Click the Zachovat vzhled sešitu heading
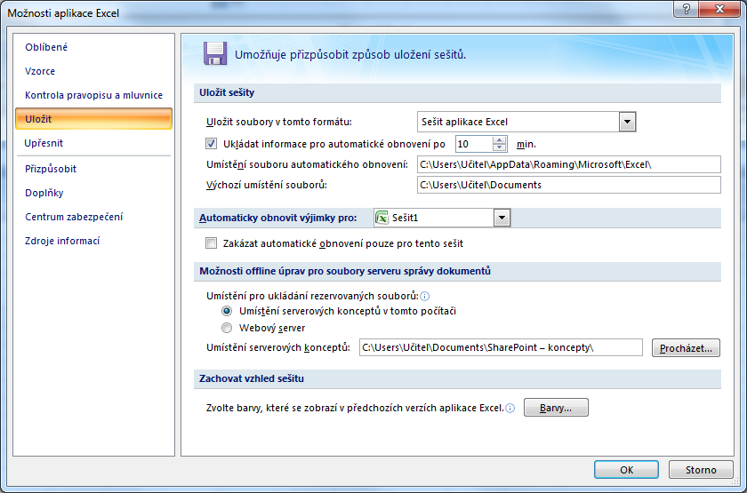 click(x=252, y=378)
